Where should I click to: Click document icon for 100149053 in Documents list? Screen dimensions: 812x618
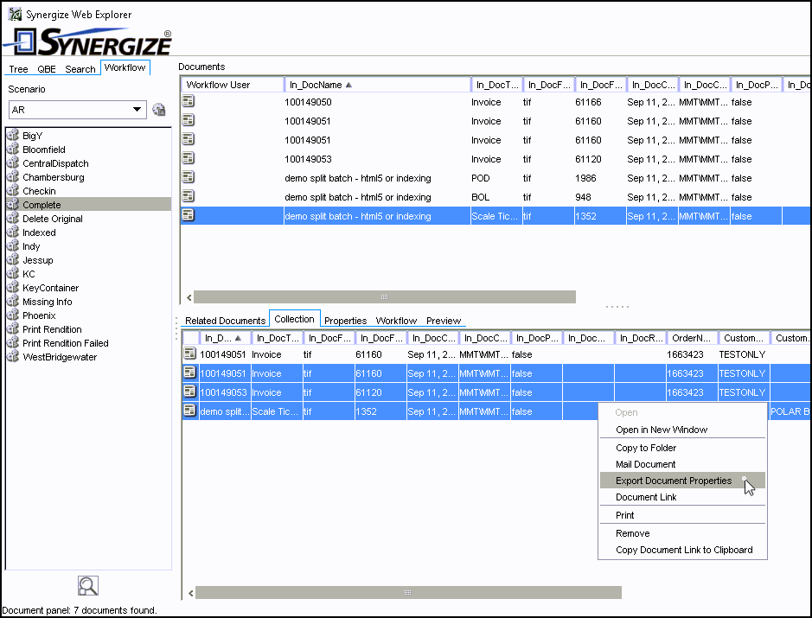coord(189,158)
